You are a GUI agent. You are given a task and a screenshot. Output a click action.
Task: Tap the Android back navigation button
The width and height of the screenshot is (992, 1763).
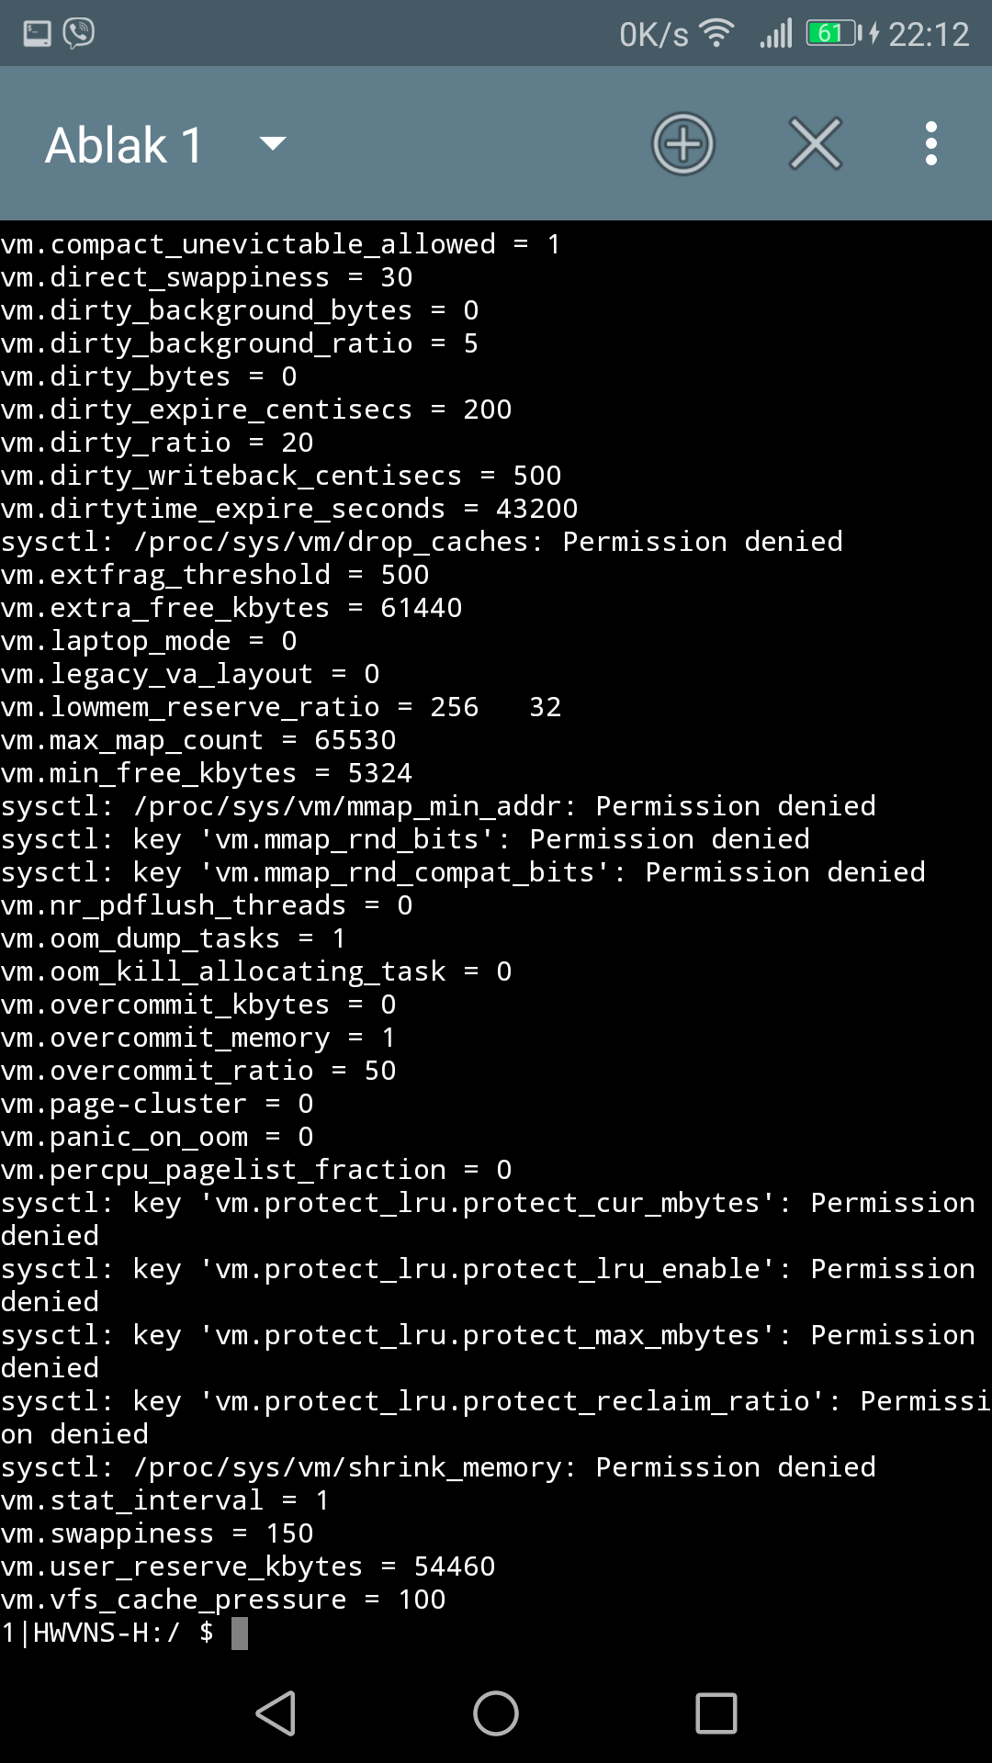click(276, 1713)
